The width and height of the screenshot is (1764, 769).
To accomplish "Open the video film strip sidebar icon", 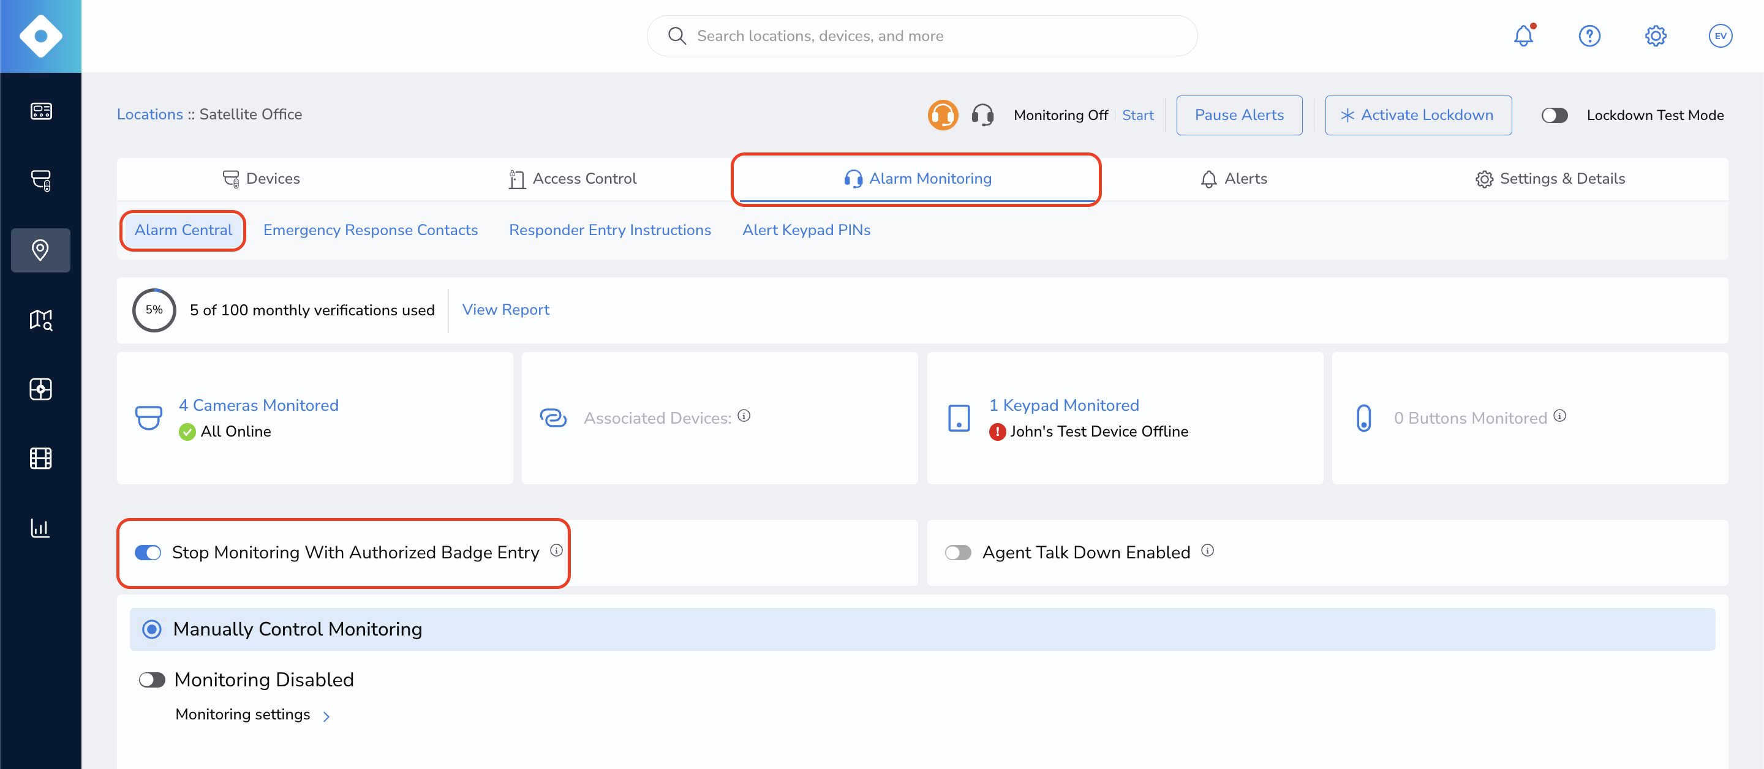I will click(x=40, y=458).
